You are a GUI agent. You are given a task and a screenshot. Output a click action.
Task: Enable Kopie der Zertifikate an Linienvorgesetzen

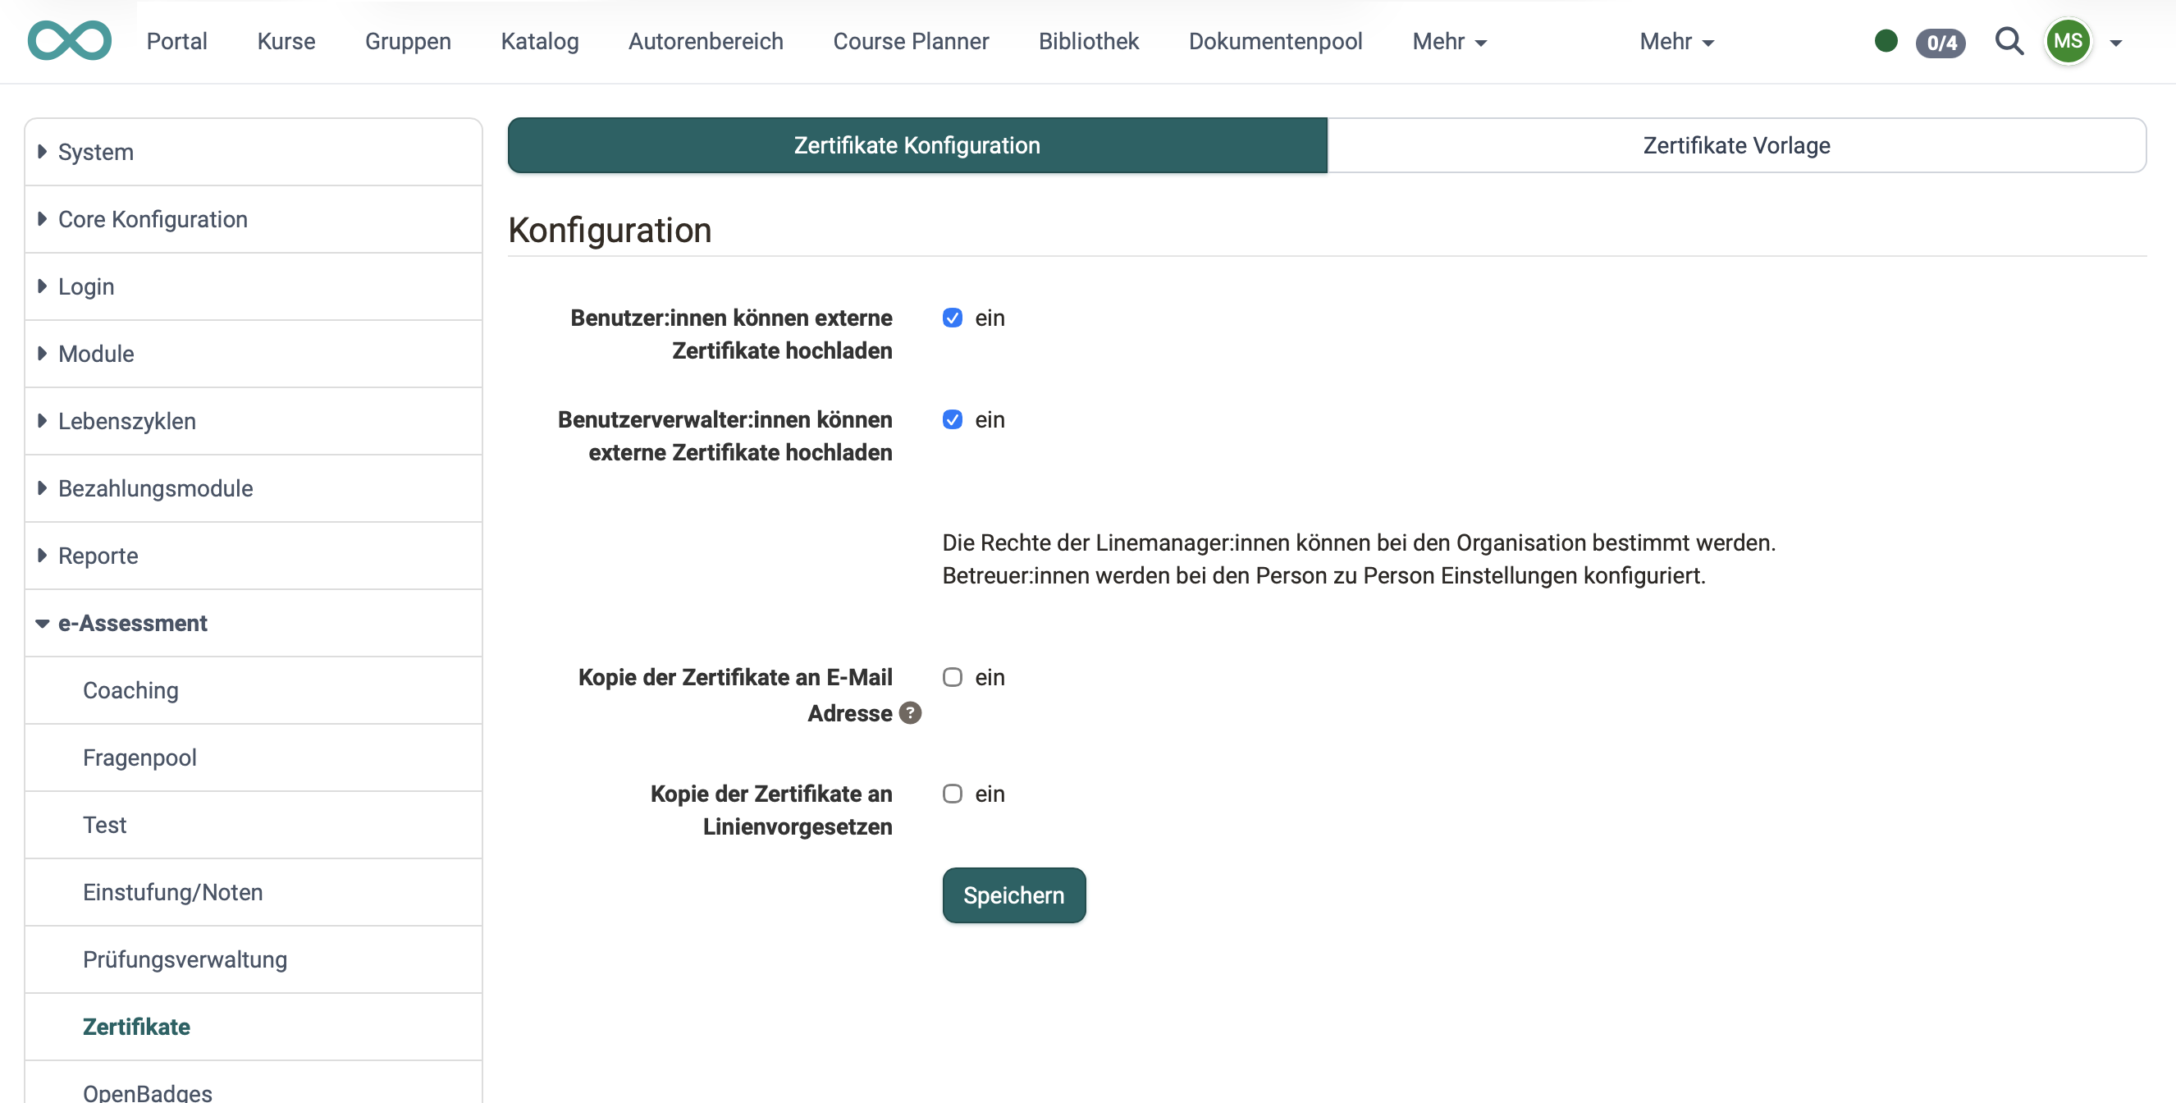pos(953,793)
